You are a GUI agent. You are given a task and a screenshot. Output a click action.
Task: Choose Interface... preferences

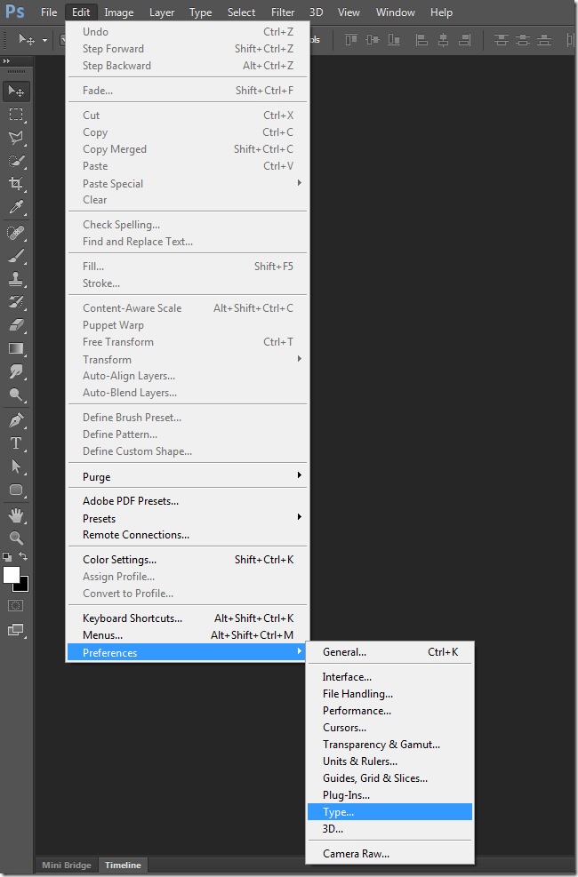pyautogui.click(x=390, y=677)
